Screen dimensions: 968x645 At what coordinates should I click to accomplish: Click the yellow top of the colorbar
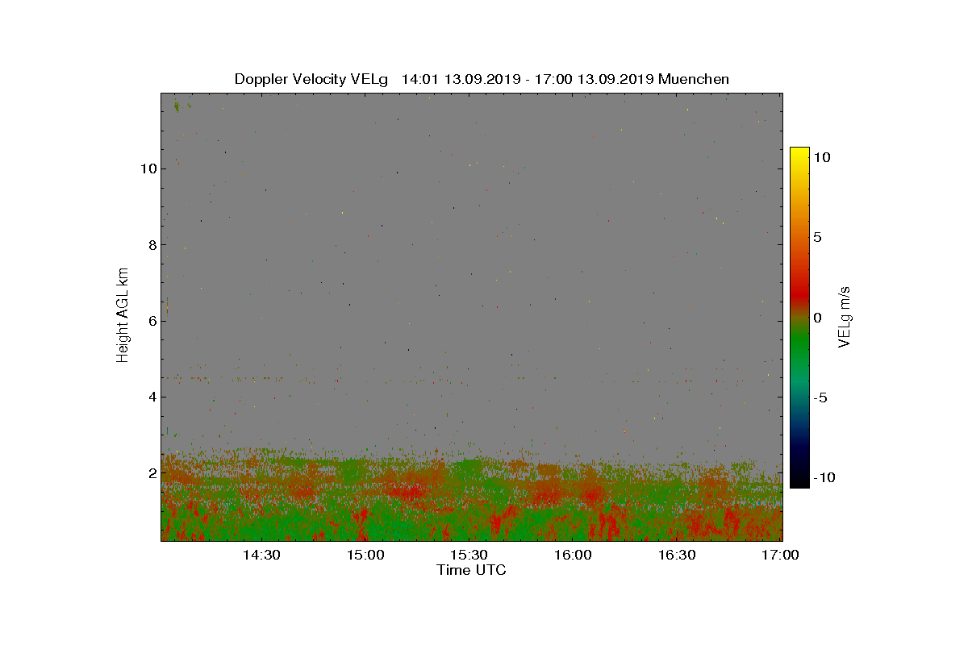click(x=799, y=153)
